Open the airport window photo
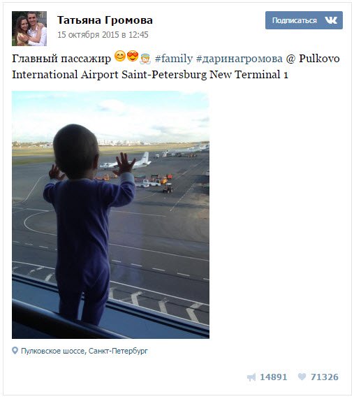Screen dimensions: 354x399 click(x=110, y=215)
